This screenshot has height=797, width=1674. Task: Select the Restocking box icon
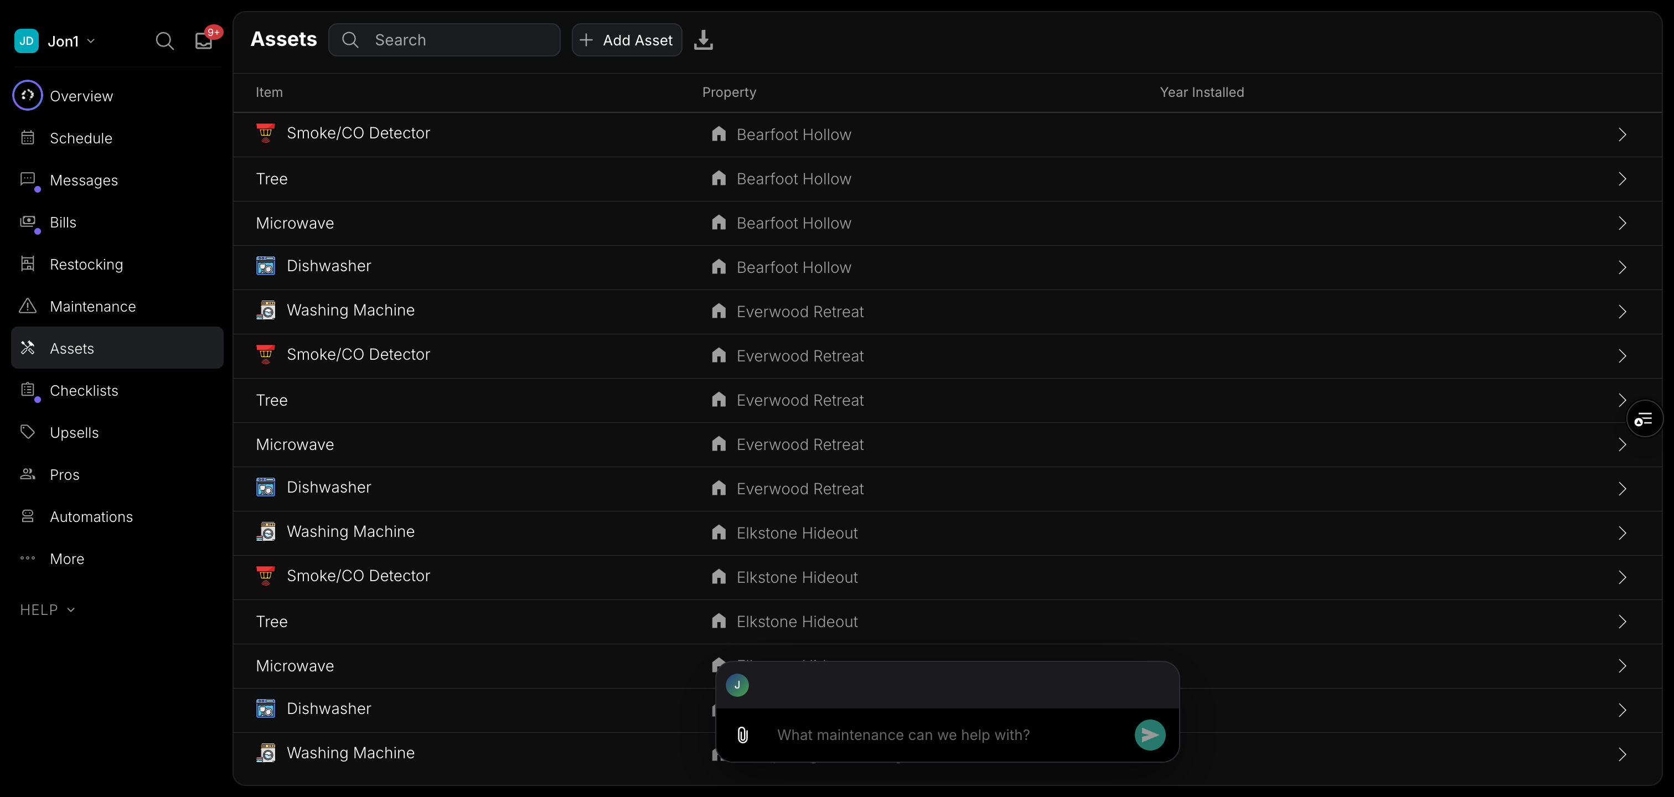click(x=27, y=263)
